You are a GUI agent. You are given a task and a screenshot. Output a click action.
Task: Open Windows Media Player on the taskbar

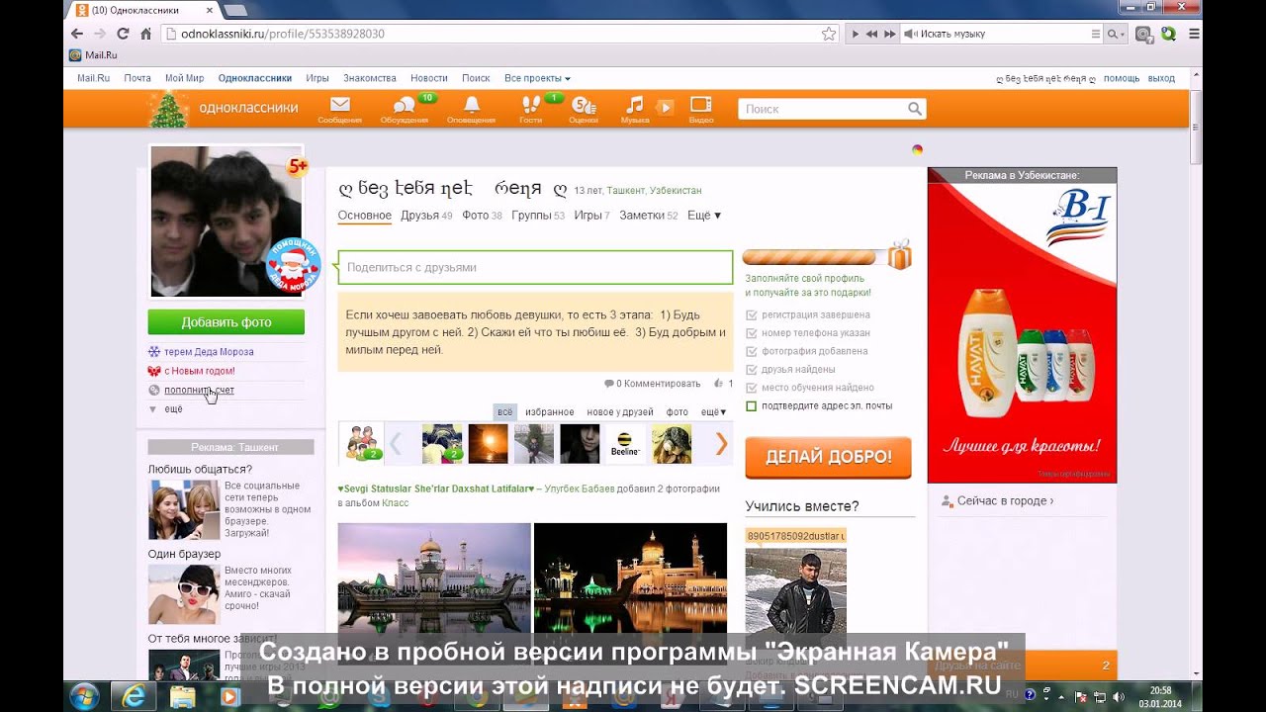point(230,696)
